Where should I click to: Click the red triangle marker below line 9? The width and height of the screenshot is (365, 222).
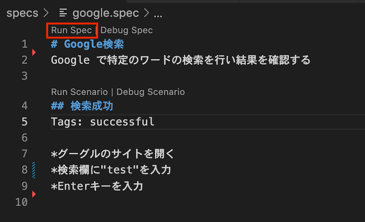(34, 194)
